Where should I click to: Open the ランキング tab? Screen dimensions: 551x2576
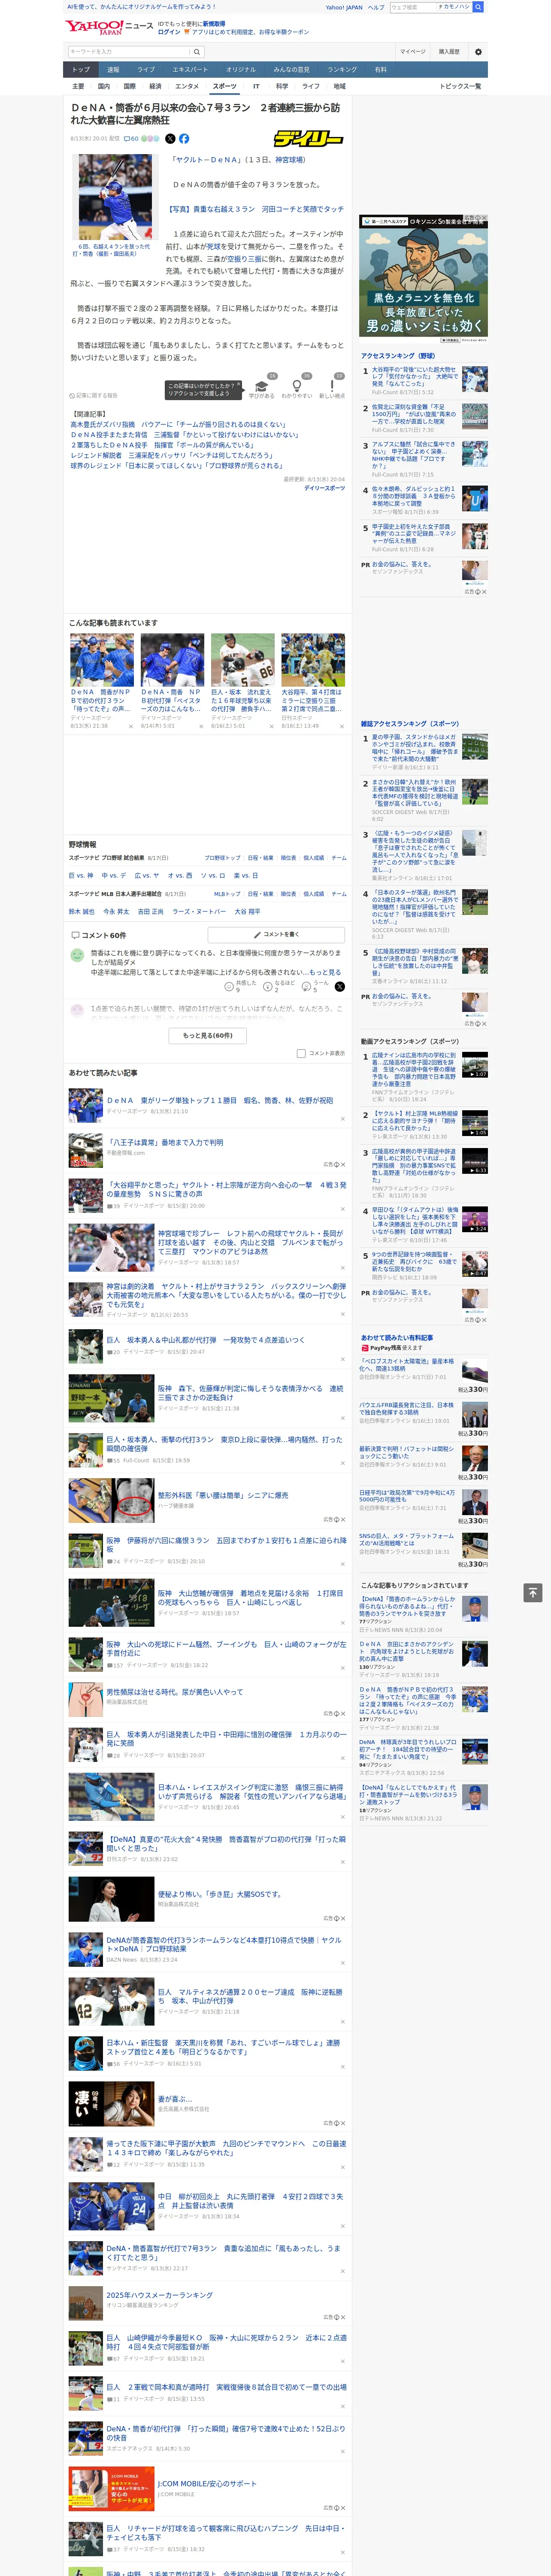342,70
